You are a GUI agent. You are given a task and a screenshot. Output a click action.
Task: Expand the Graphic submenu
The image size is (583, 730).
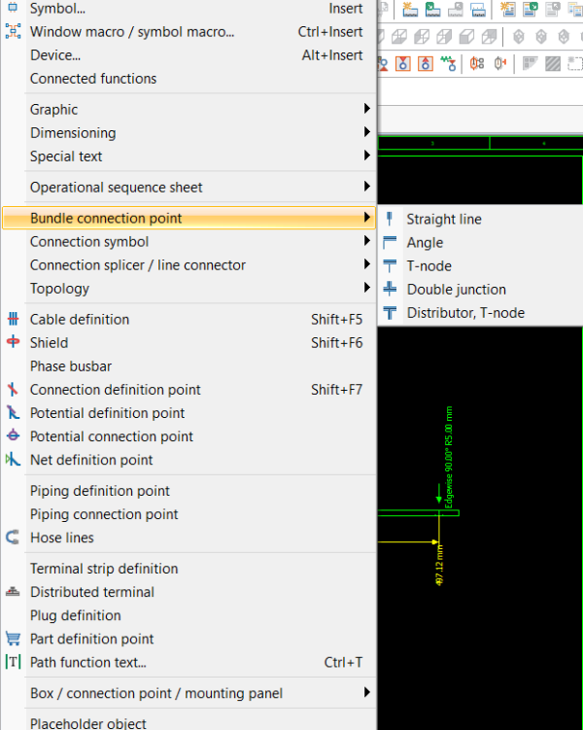[189, 110]
